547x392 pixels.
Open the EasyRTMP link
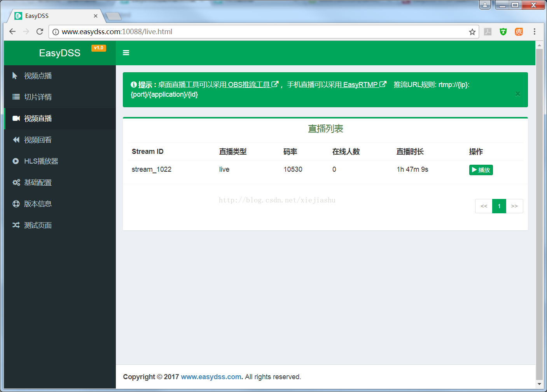(x=365, y=84)
